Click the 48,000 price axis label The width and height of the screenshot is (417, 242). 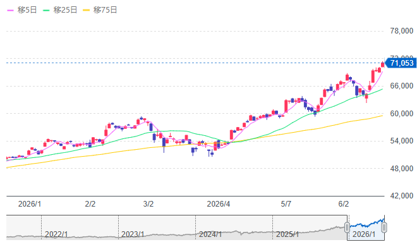[402, 168]
